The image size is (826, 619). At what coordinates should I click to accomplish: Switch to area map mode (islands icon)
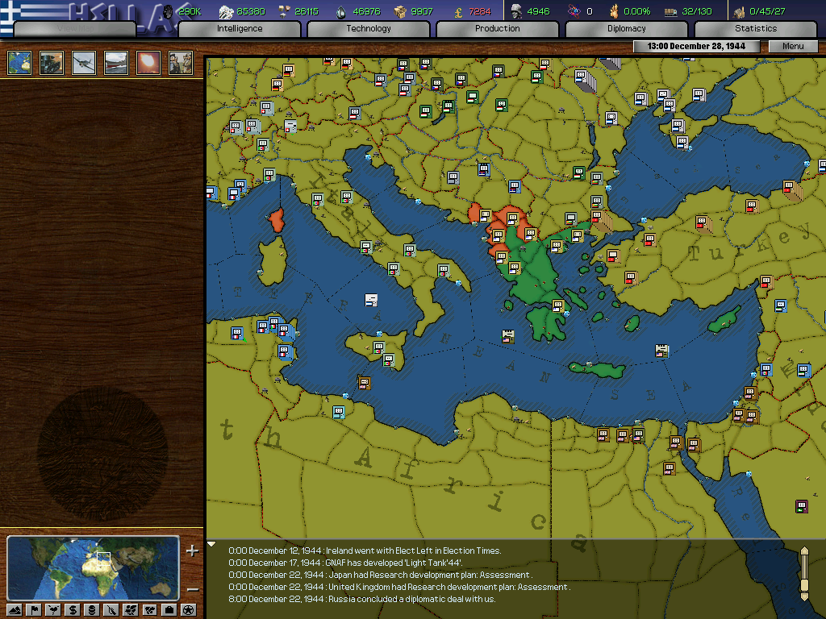[149, 610]
